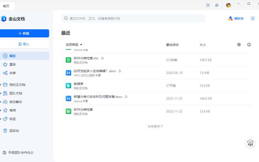The height and width of the screenshot is (162, 259).
Task: Click share icon beside 如何发起多人在线编辑
Action: [x=120, y=71]
